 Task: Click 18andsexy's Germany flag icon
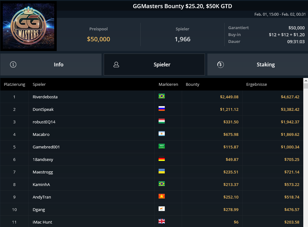[162, 159]
